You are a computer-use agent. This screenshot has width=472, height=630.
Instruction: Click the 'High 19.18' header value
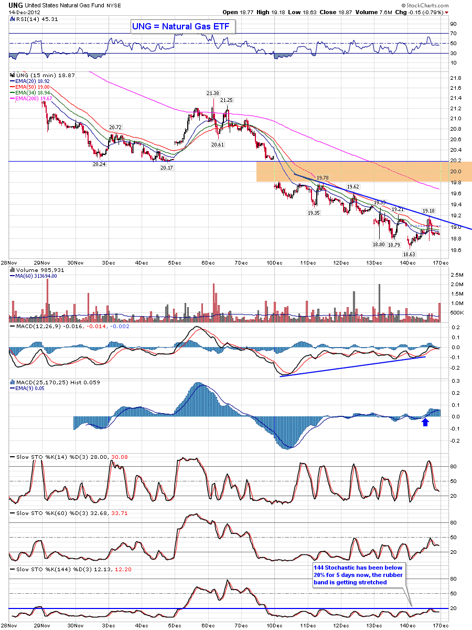(x=272, y=12)
